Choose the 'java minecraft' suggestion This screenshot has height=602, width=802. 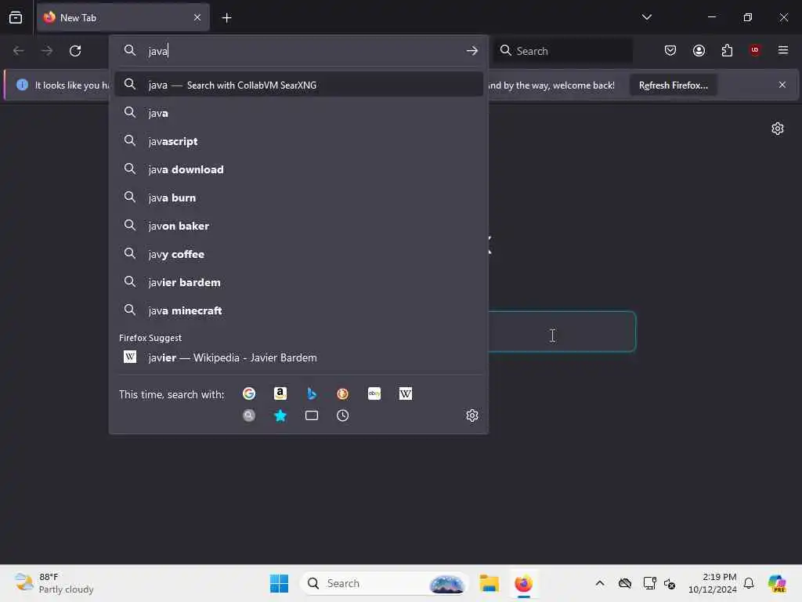coord(298,310)
